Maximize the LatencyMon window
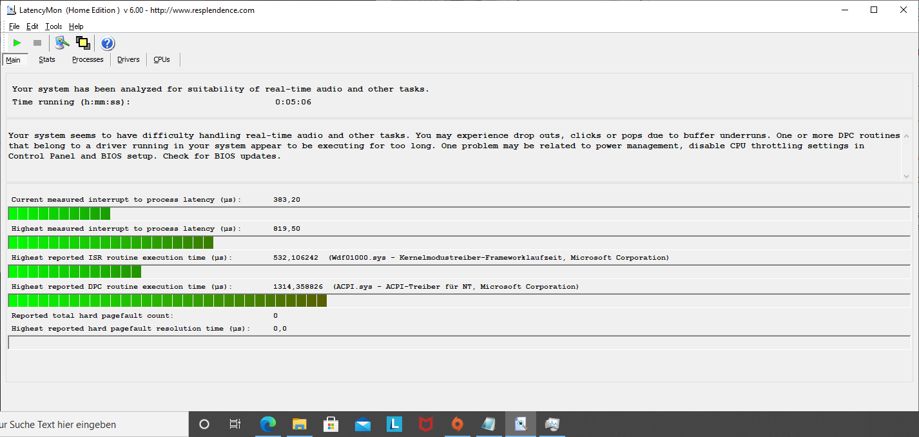This screenshot has width=919, height=437. [x=874, y=10]
